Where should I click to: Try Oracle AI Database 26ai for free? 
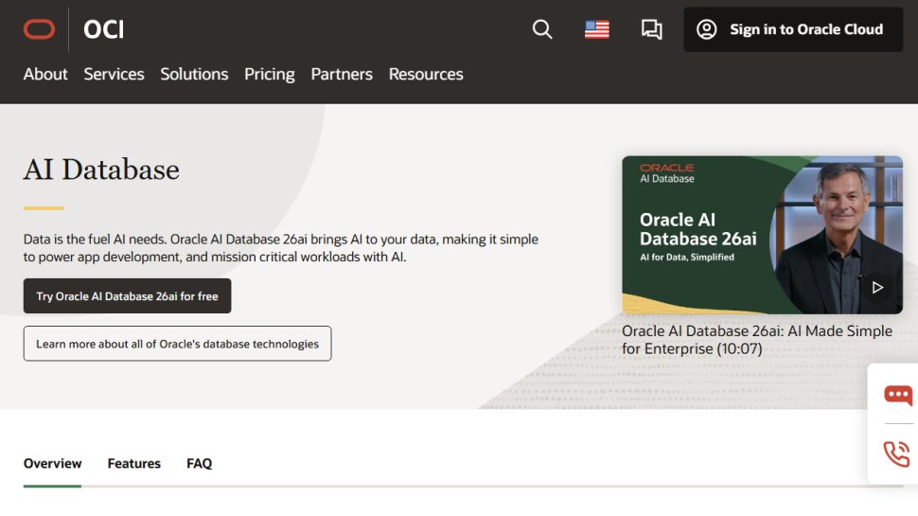(127, 295)
